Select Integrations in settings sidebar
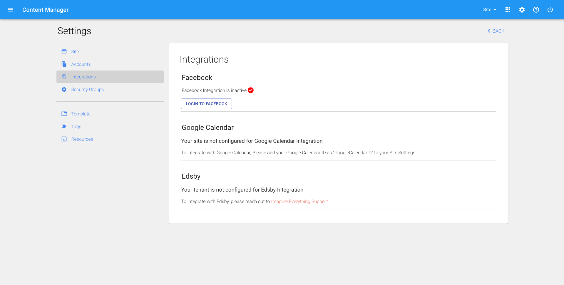 [110, 77]
